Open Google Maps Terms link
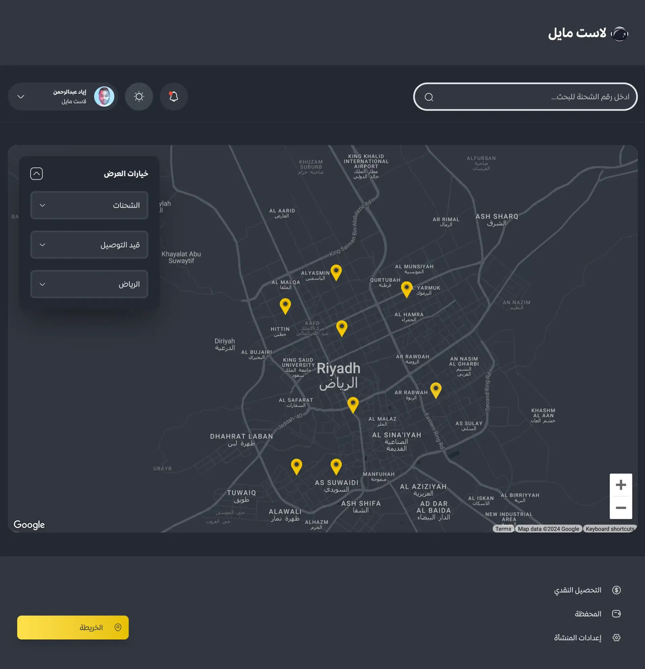The height and width of the screenshot is (669, 645). [503, 529]
